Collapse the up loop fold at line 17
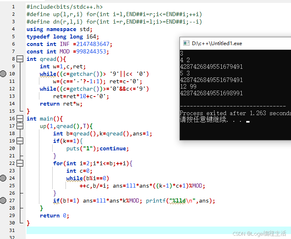Viewport: 291px width, 239px height. coord(20,126)
